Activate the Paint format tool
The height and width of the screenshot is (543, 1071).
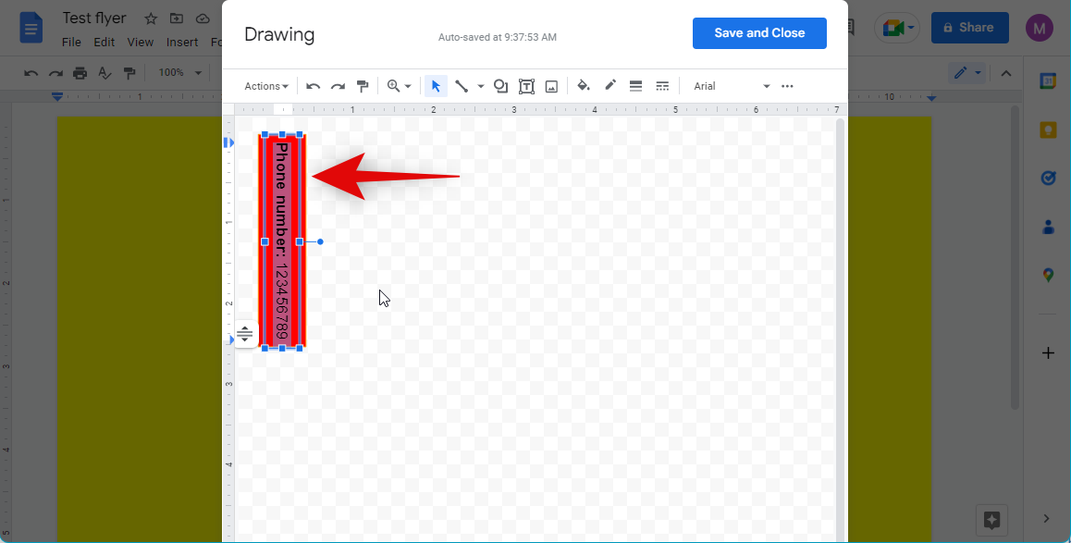[363, 86]
